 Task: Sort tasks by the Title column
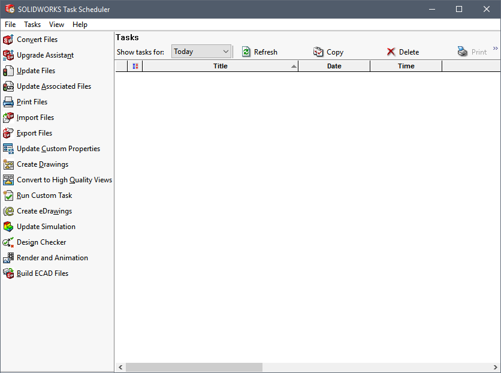(220, 66)
